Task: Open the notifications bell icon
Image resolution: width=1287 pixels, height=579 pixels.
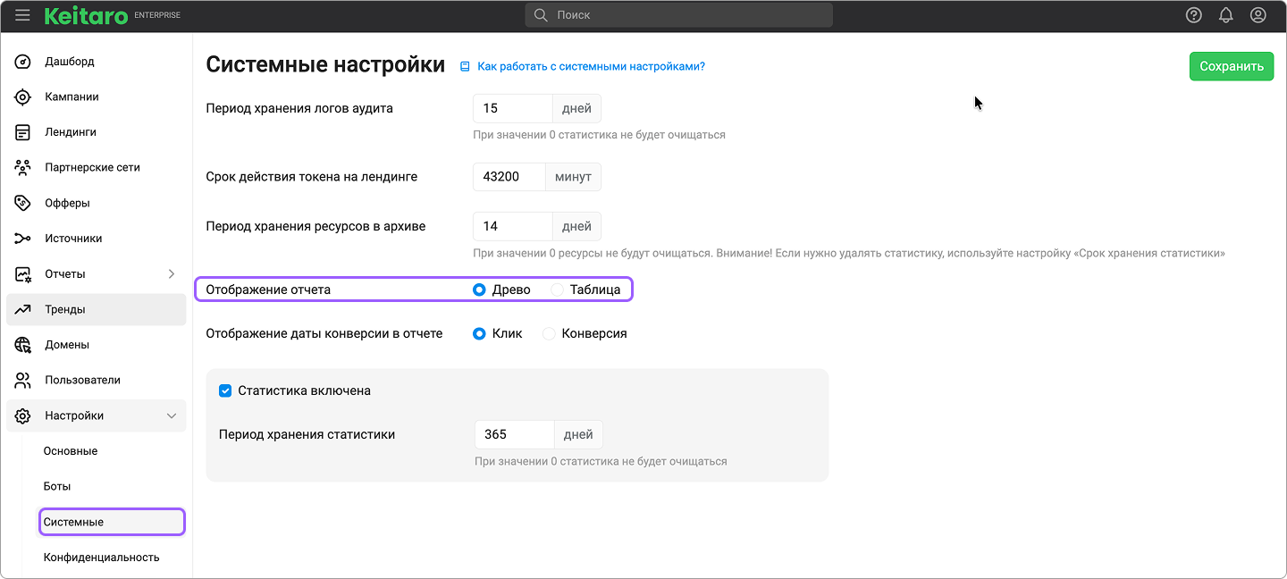Action: [1225, 15]
